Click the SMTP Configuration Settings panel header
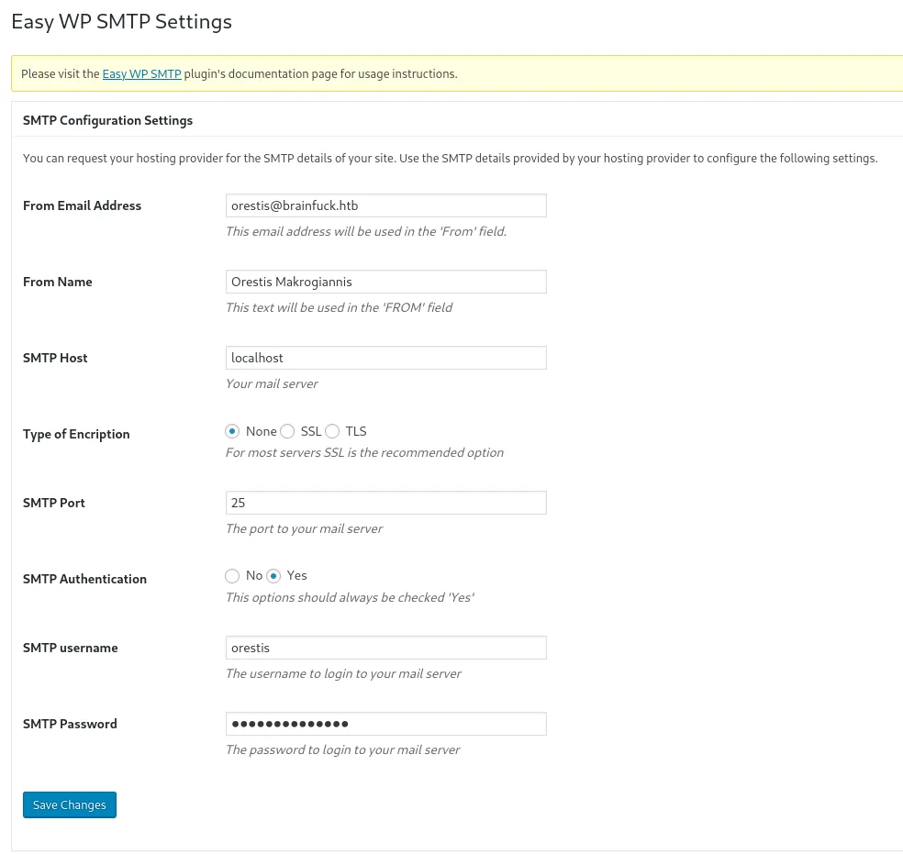This screenshot has height=854, width=903. point(107,120)
